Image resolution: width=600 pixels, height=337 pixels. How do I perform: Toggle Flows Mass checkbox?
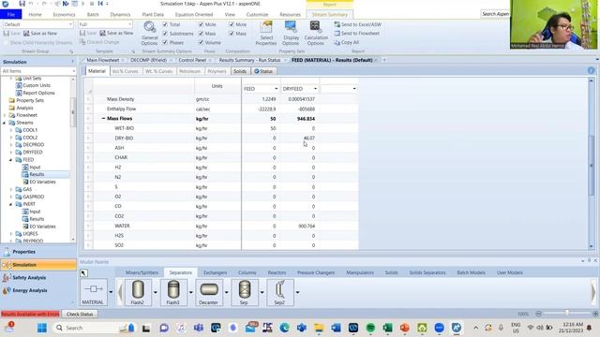(x=201, y=34)
